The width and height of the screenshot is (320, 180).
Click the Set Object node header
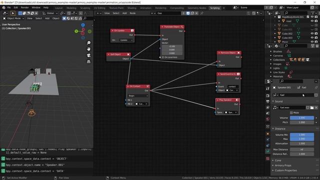(118, 54)
